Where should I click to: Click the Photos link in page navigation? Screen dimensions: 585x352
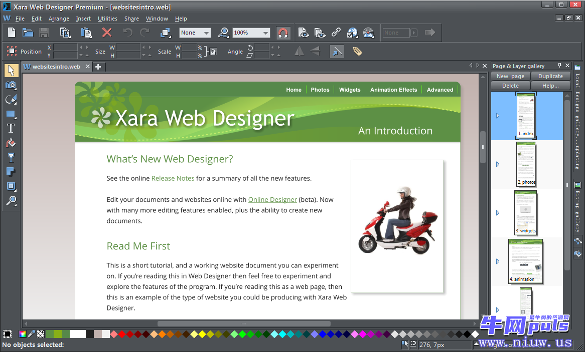[320, 90]
